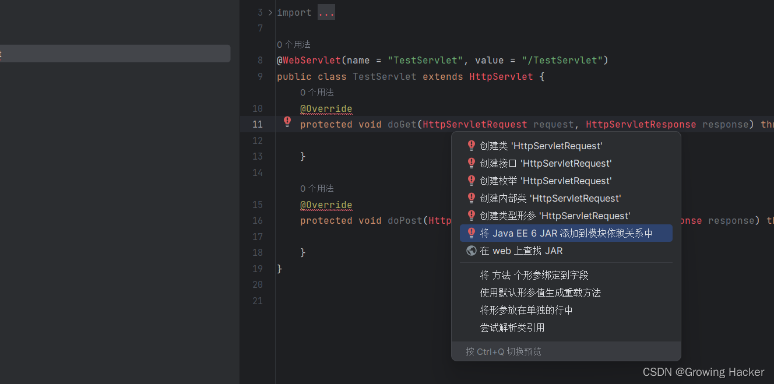Click the error icon next to '创建类 HttpServletRequest'

tap(471, 146)
